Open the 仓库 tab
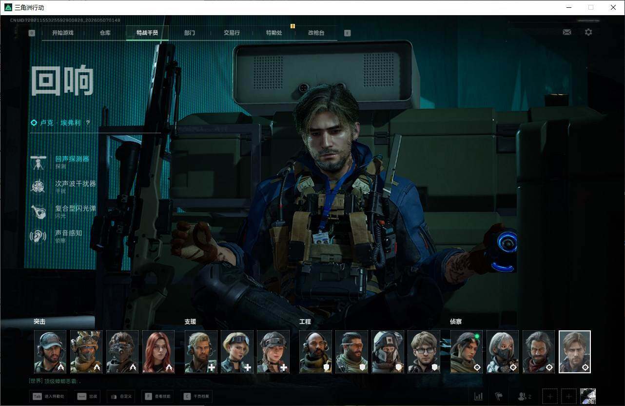Viewport: 625px width, 406px height. [x=105, y=33]
